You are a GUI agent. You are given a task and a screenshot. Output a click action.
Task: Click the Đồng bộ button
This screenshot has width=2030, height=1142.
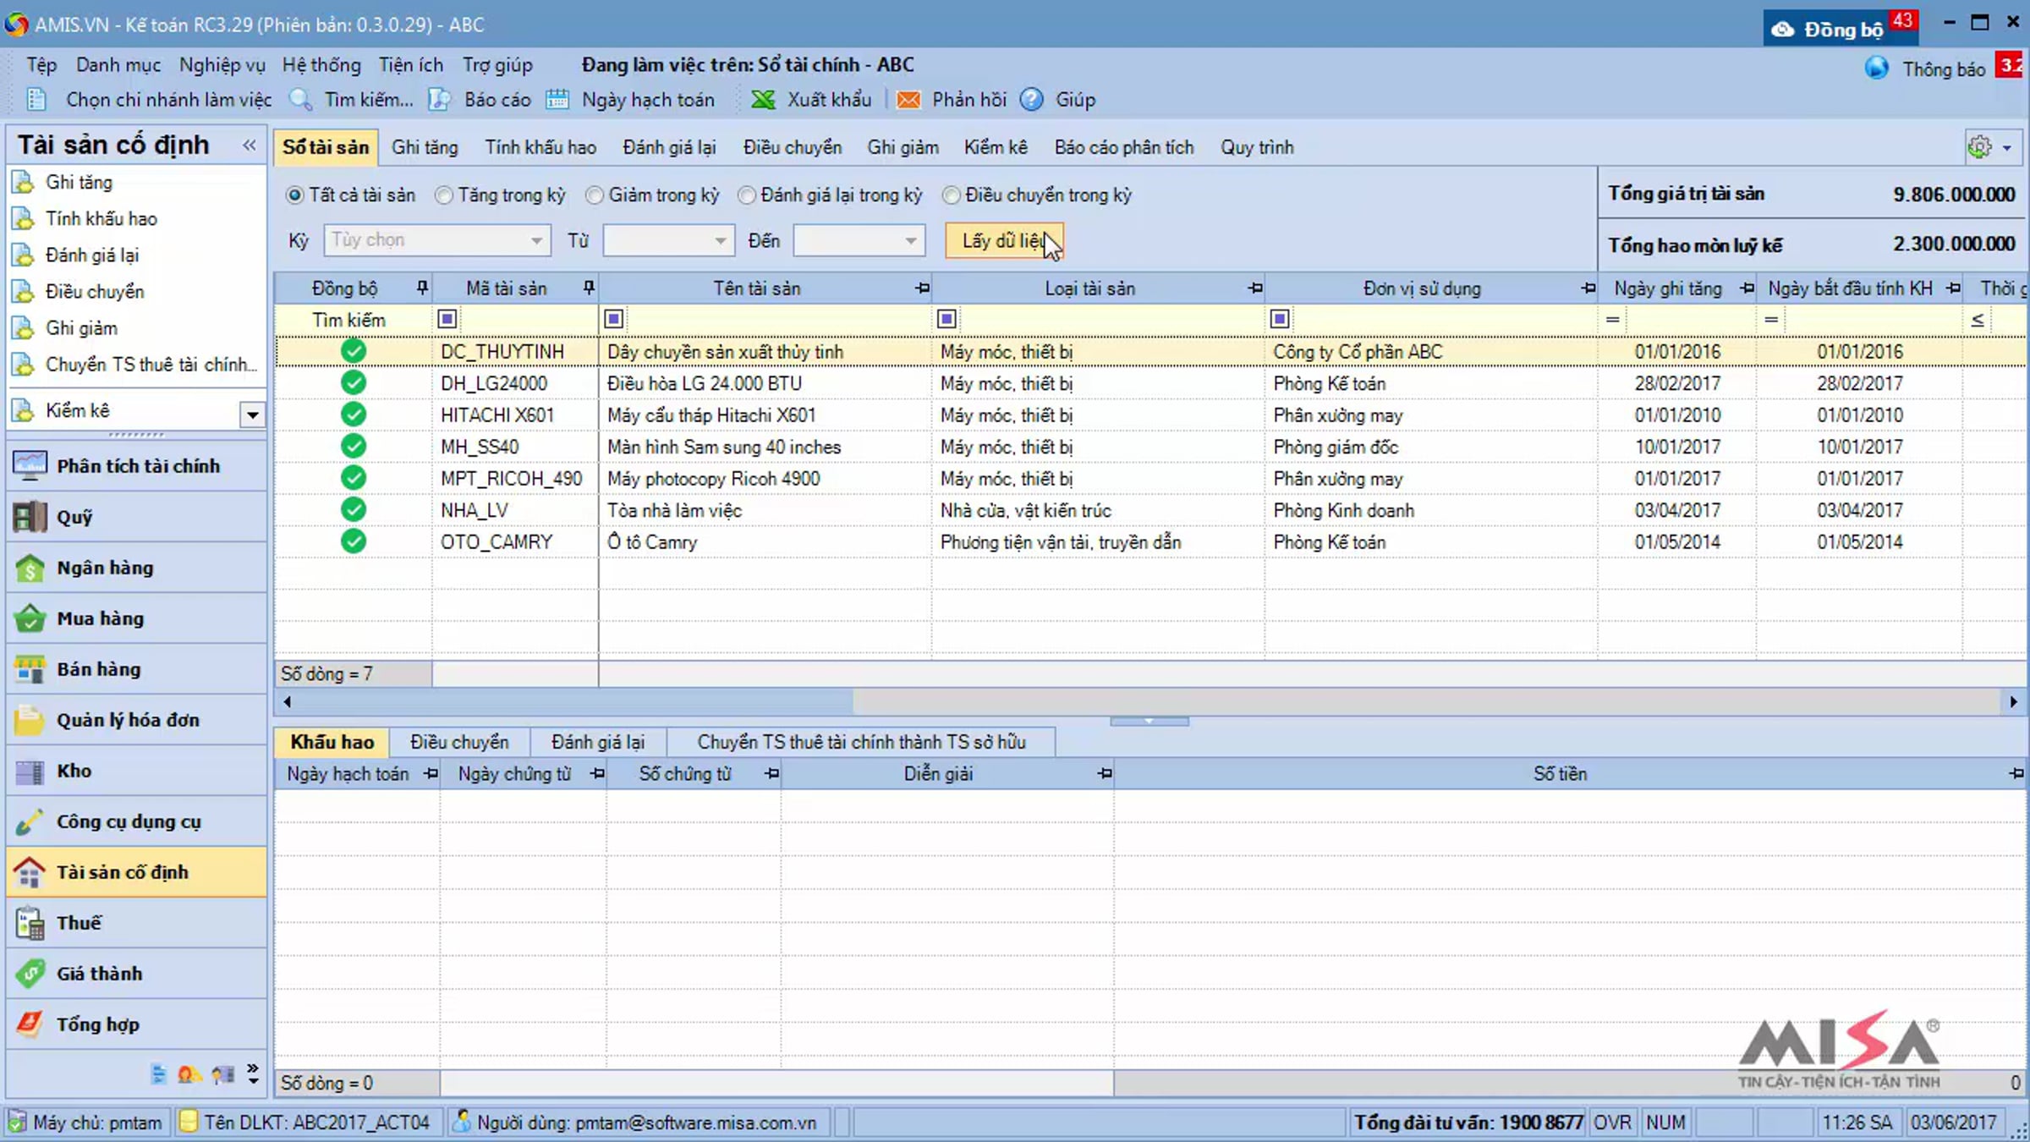[x=1841, y=29]
